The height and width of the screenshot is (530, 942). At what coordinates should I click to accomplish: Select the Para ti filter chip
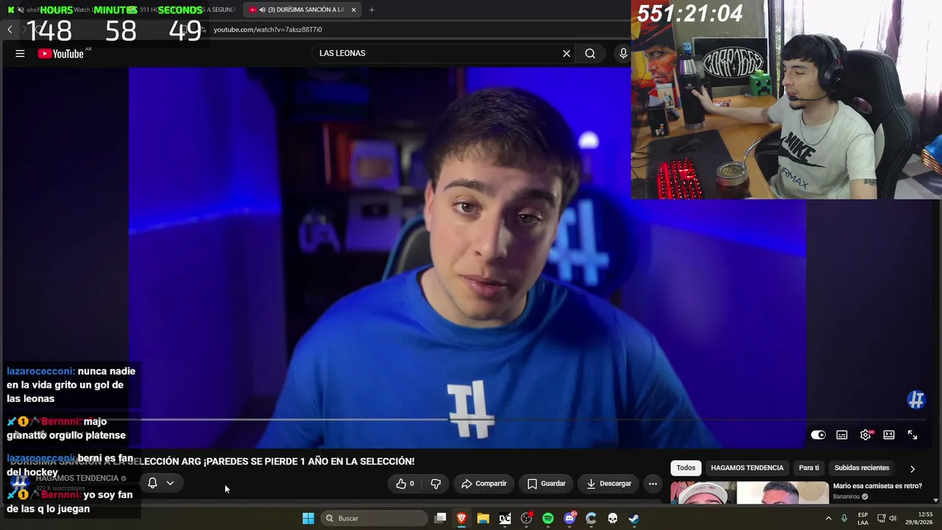pyautogui.click(x=809, y=468)
